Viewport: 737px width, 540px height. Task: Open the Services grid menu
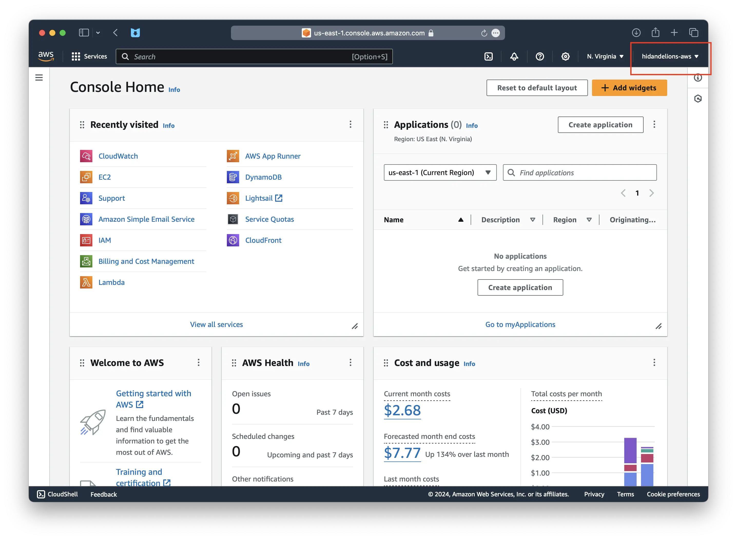pyautogui.click(x=89, y=56)
